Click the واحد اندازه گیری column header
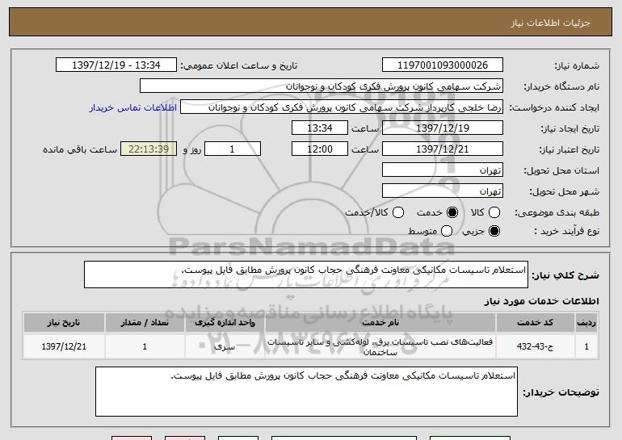The height and width of the screenshot is (440, 622). (x=225, y=323)
